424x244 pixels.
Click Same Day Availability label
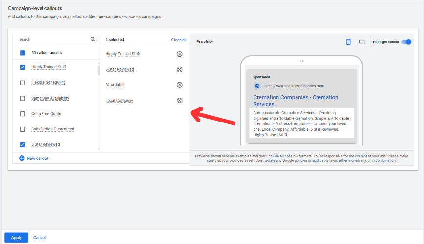50,98
